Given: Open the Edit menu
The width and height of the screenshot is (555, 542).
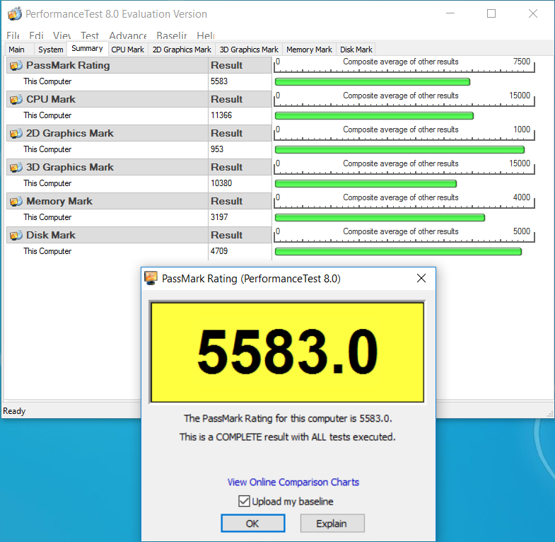Looking at the screenshot, I should [x=36, y=35].
